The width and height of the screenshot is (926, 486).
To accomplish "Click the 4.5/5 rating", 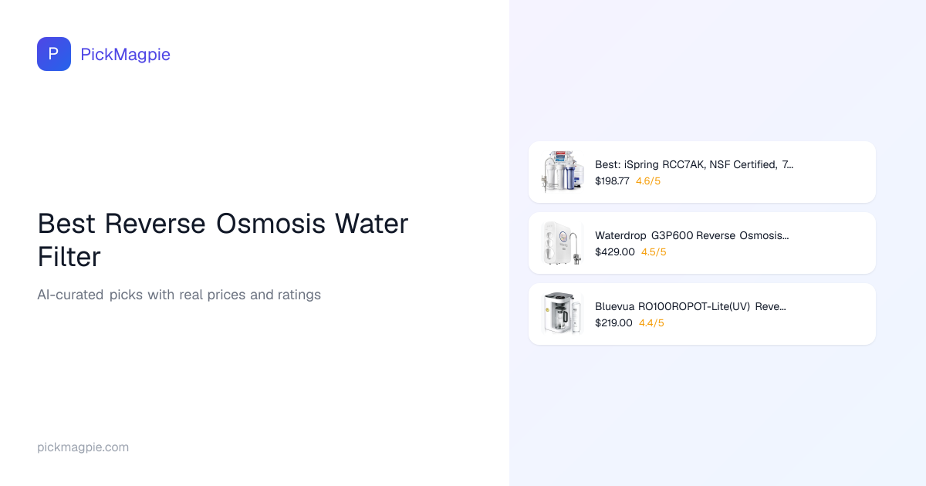I will [x=654, y=252].
